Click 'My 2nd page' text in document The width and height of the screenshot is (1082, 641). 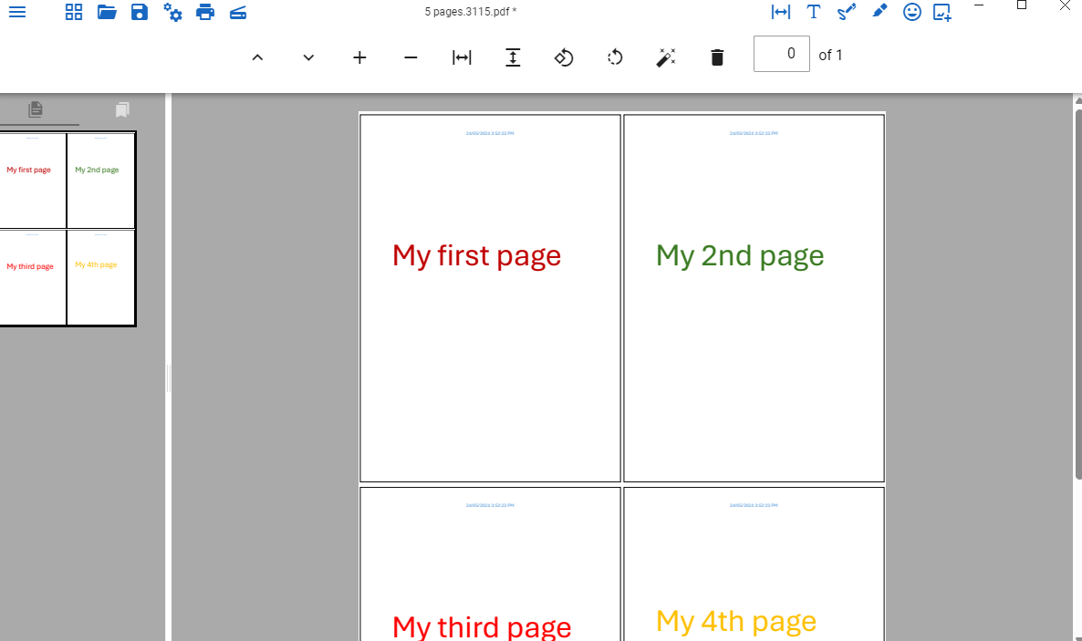[x=740, y=256]
